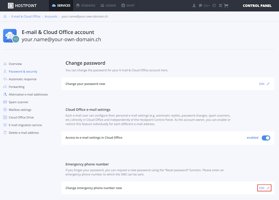Click the Cloud Office account avatar icon
Viewport: 279px width, 200px height.
pos(11,36)
